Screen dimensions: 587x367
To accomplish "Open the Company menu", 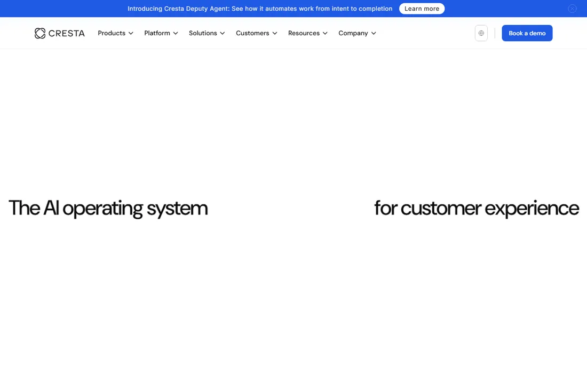I will (357, 33).
